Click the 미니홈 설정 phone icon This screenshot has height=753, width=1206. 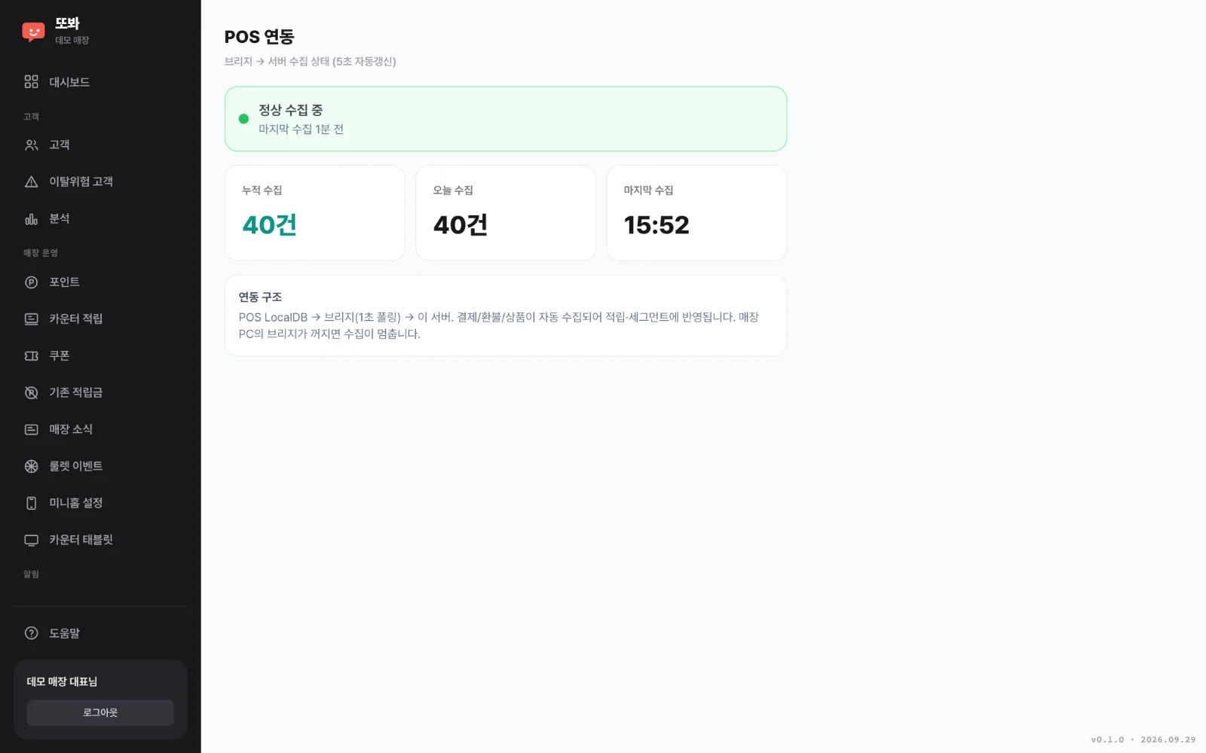[x=31, y=503]
